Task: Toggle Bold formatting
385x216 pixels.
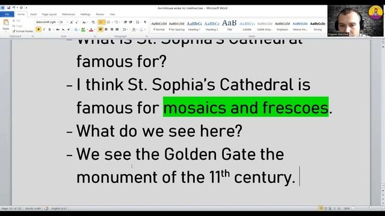Action: (x=38, y=29)
